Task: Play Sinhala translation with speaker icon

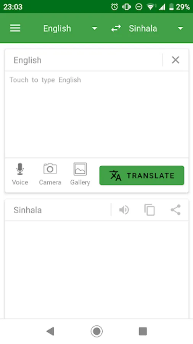Action: (124, 210)
